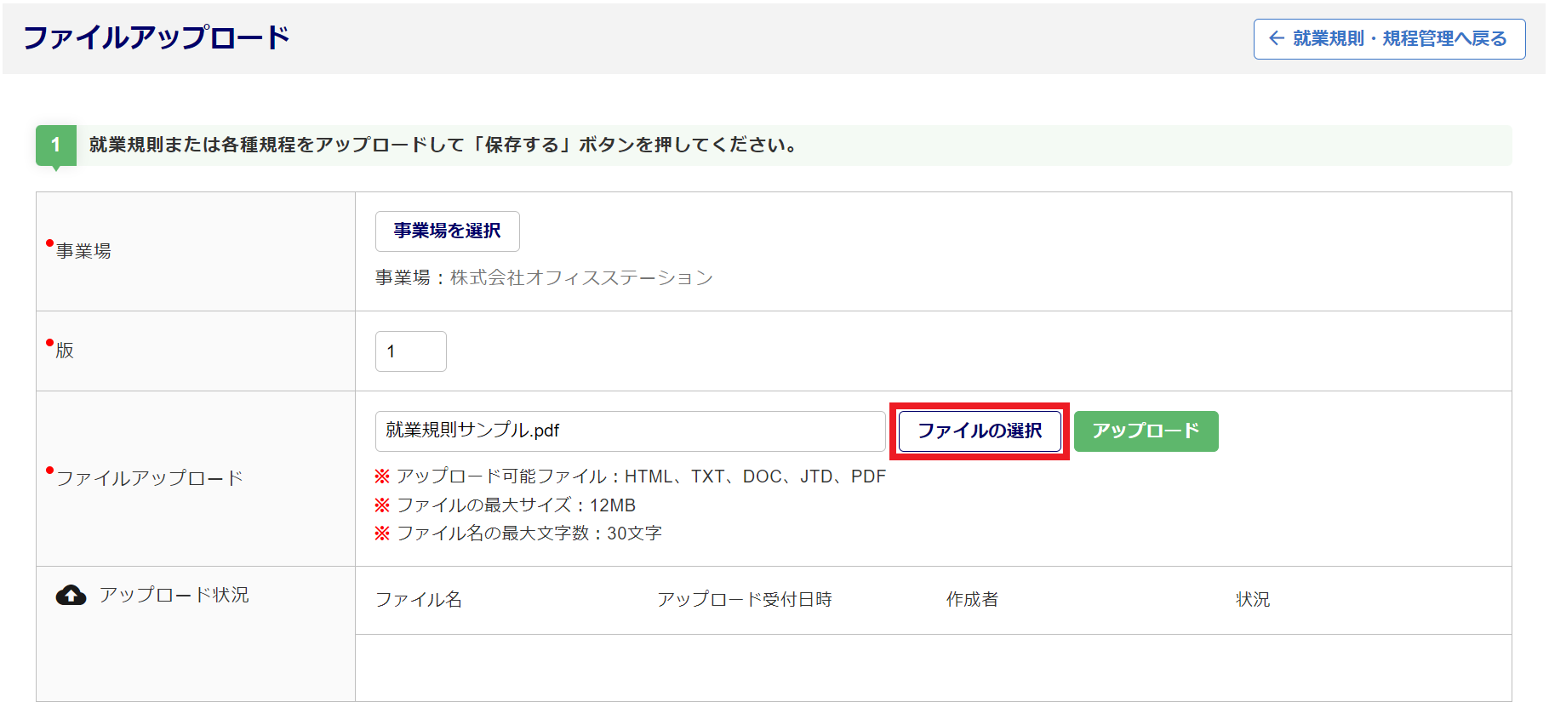Click the アップロード受付日時 column header
This screenshot has height=719, width=1549.
pyautogui.click(x=744, y=600)
